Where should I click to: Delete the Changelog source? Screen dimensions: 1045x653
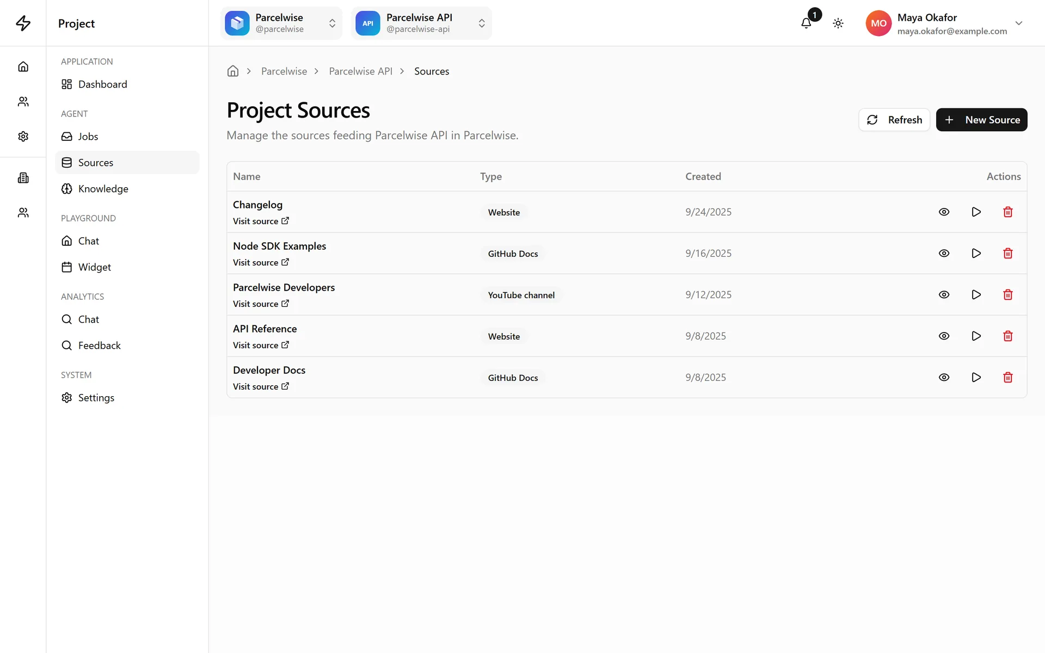(1007, 212)
